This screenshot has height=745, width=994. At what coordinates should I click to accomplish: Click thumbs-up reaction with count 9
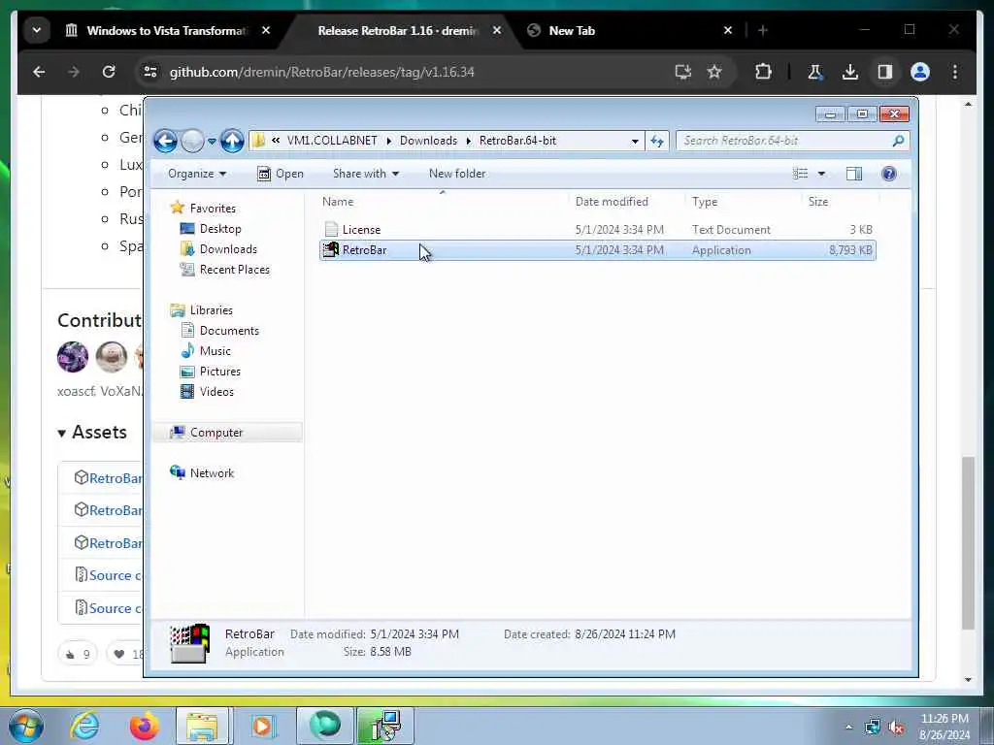[x=78, y=655]
